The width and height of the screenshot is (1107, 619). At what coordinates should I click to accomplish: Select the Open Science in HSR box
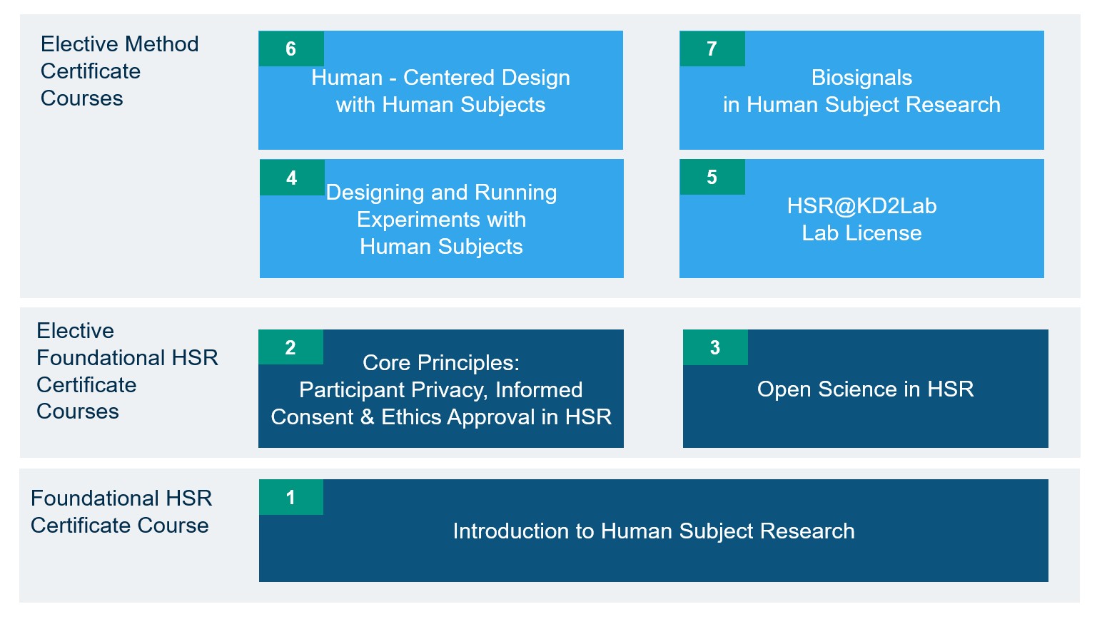tap(865, 389)
